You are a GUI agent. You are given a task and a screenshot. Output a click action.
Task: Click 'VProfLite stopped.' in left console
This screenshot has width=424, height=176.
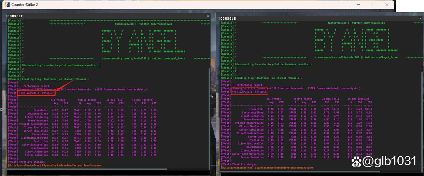32,162
